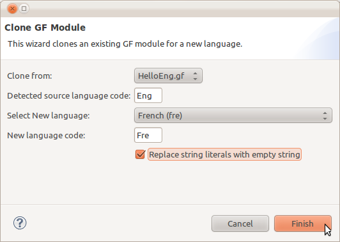Click the wizard description text
This screenshot has width=340, height=242.
click(125, 44)
